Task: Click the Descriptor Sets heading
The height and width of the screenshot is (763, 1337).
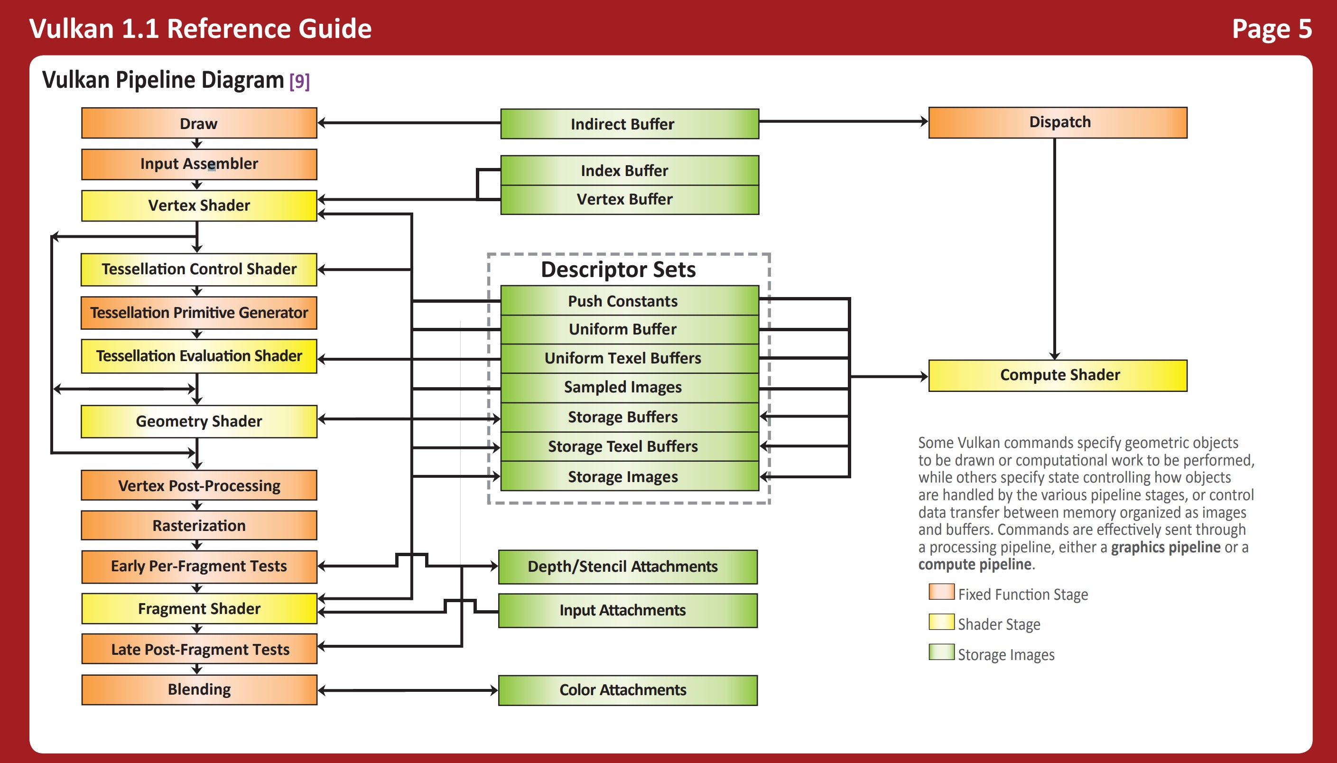Action: point(619,270)
